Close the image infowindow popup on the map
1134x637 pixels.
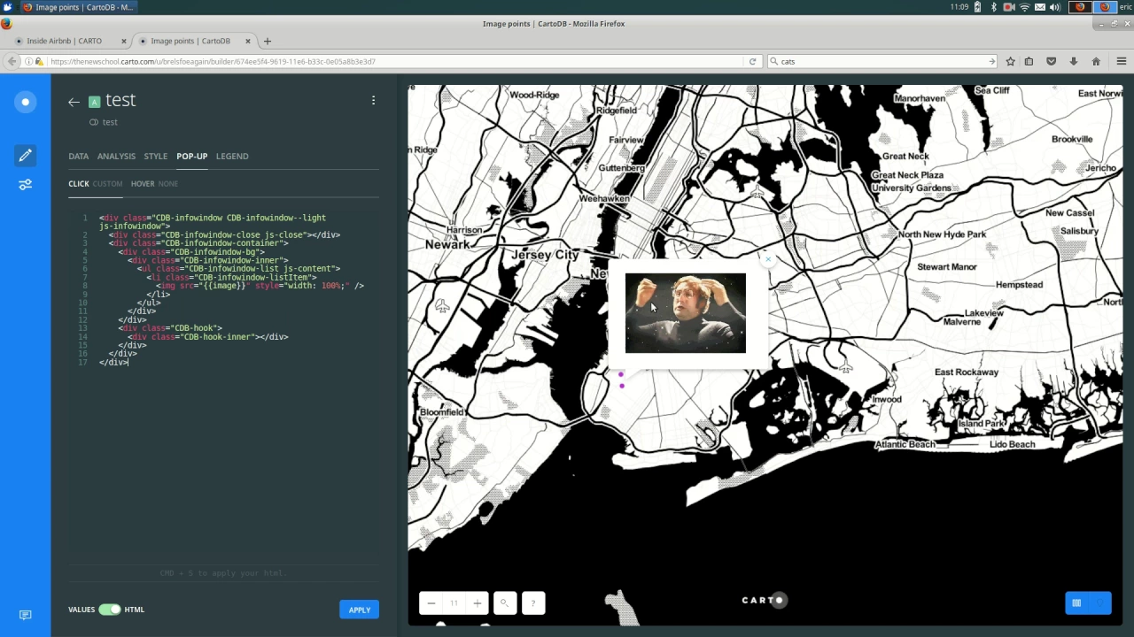(x=768, y=260)
